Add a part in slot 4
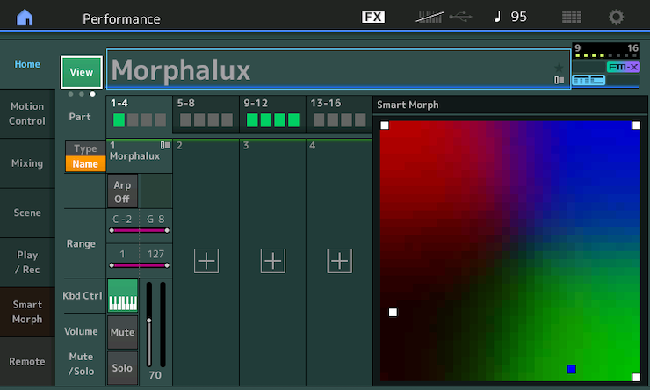The image size is (650, 390). coord(339,261)
